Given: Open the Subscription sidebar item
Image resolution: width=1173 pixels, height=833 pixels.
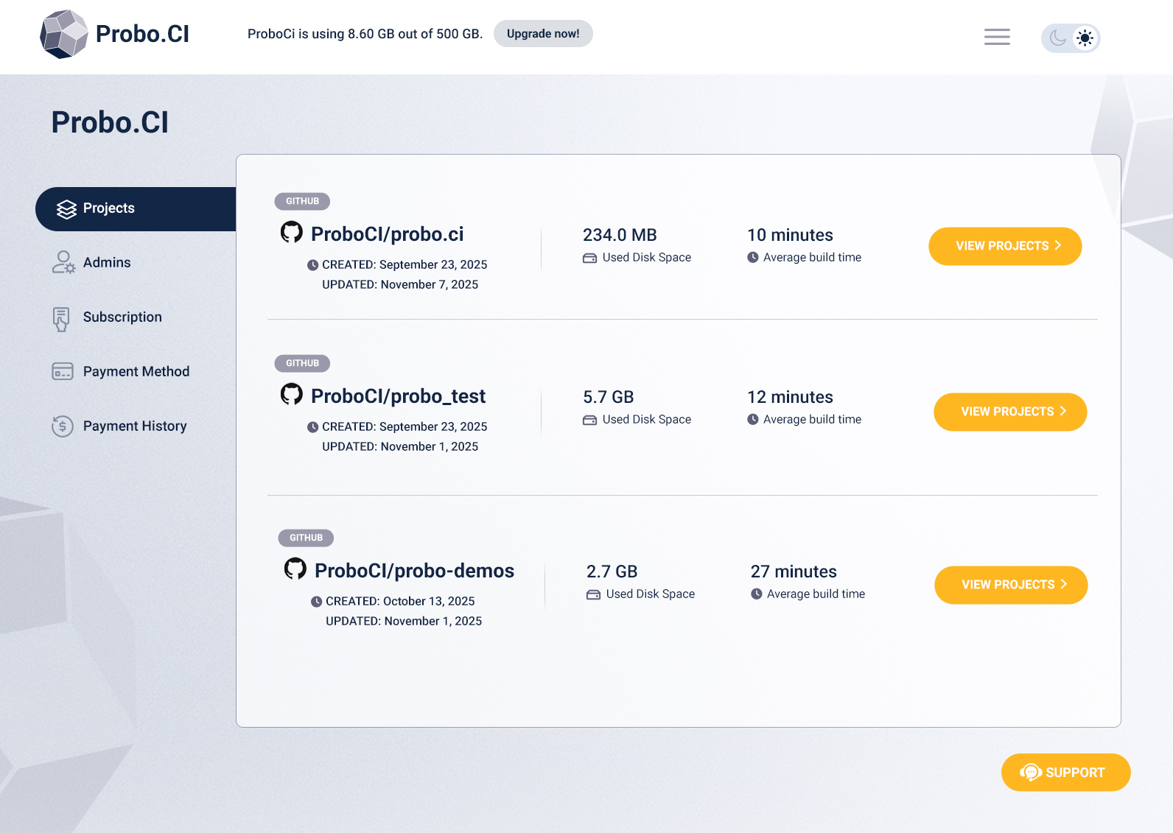Looking at the screenshot, I should [107, 317].
